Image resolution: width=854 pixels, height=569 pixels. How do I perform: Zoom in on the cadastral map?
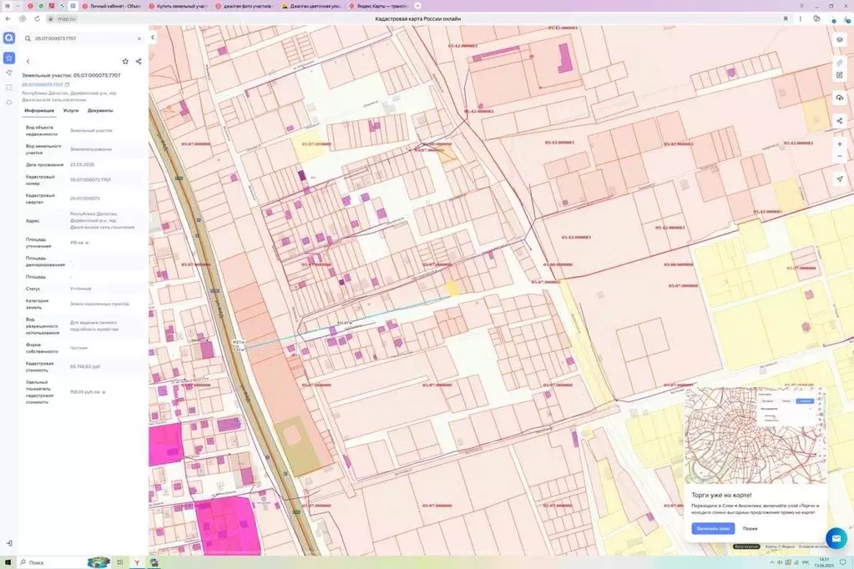(x=839, y=144)
